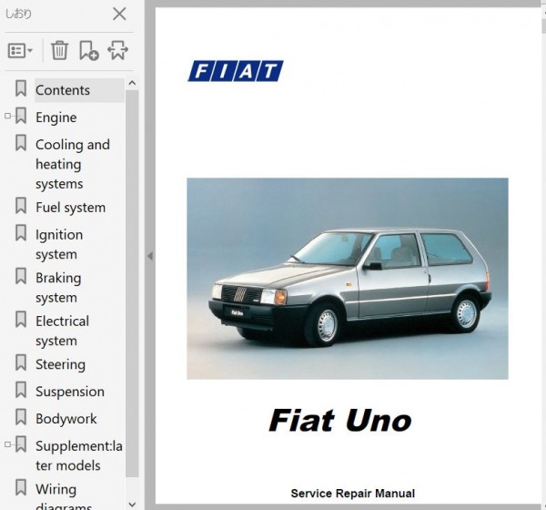Screen dimensions: 546x510
Task: Open the Fuel system bookmark
Action: [70, 208]
